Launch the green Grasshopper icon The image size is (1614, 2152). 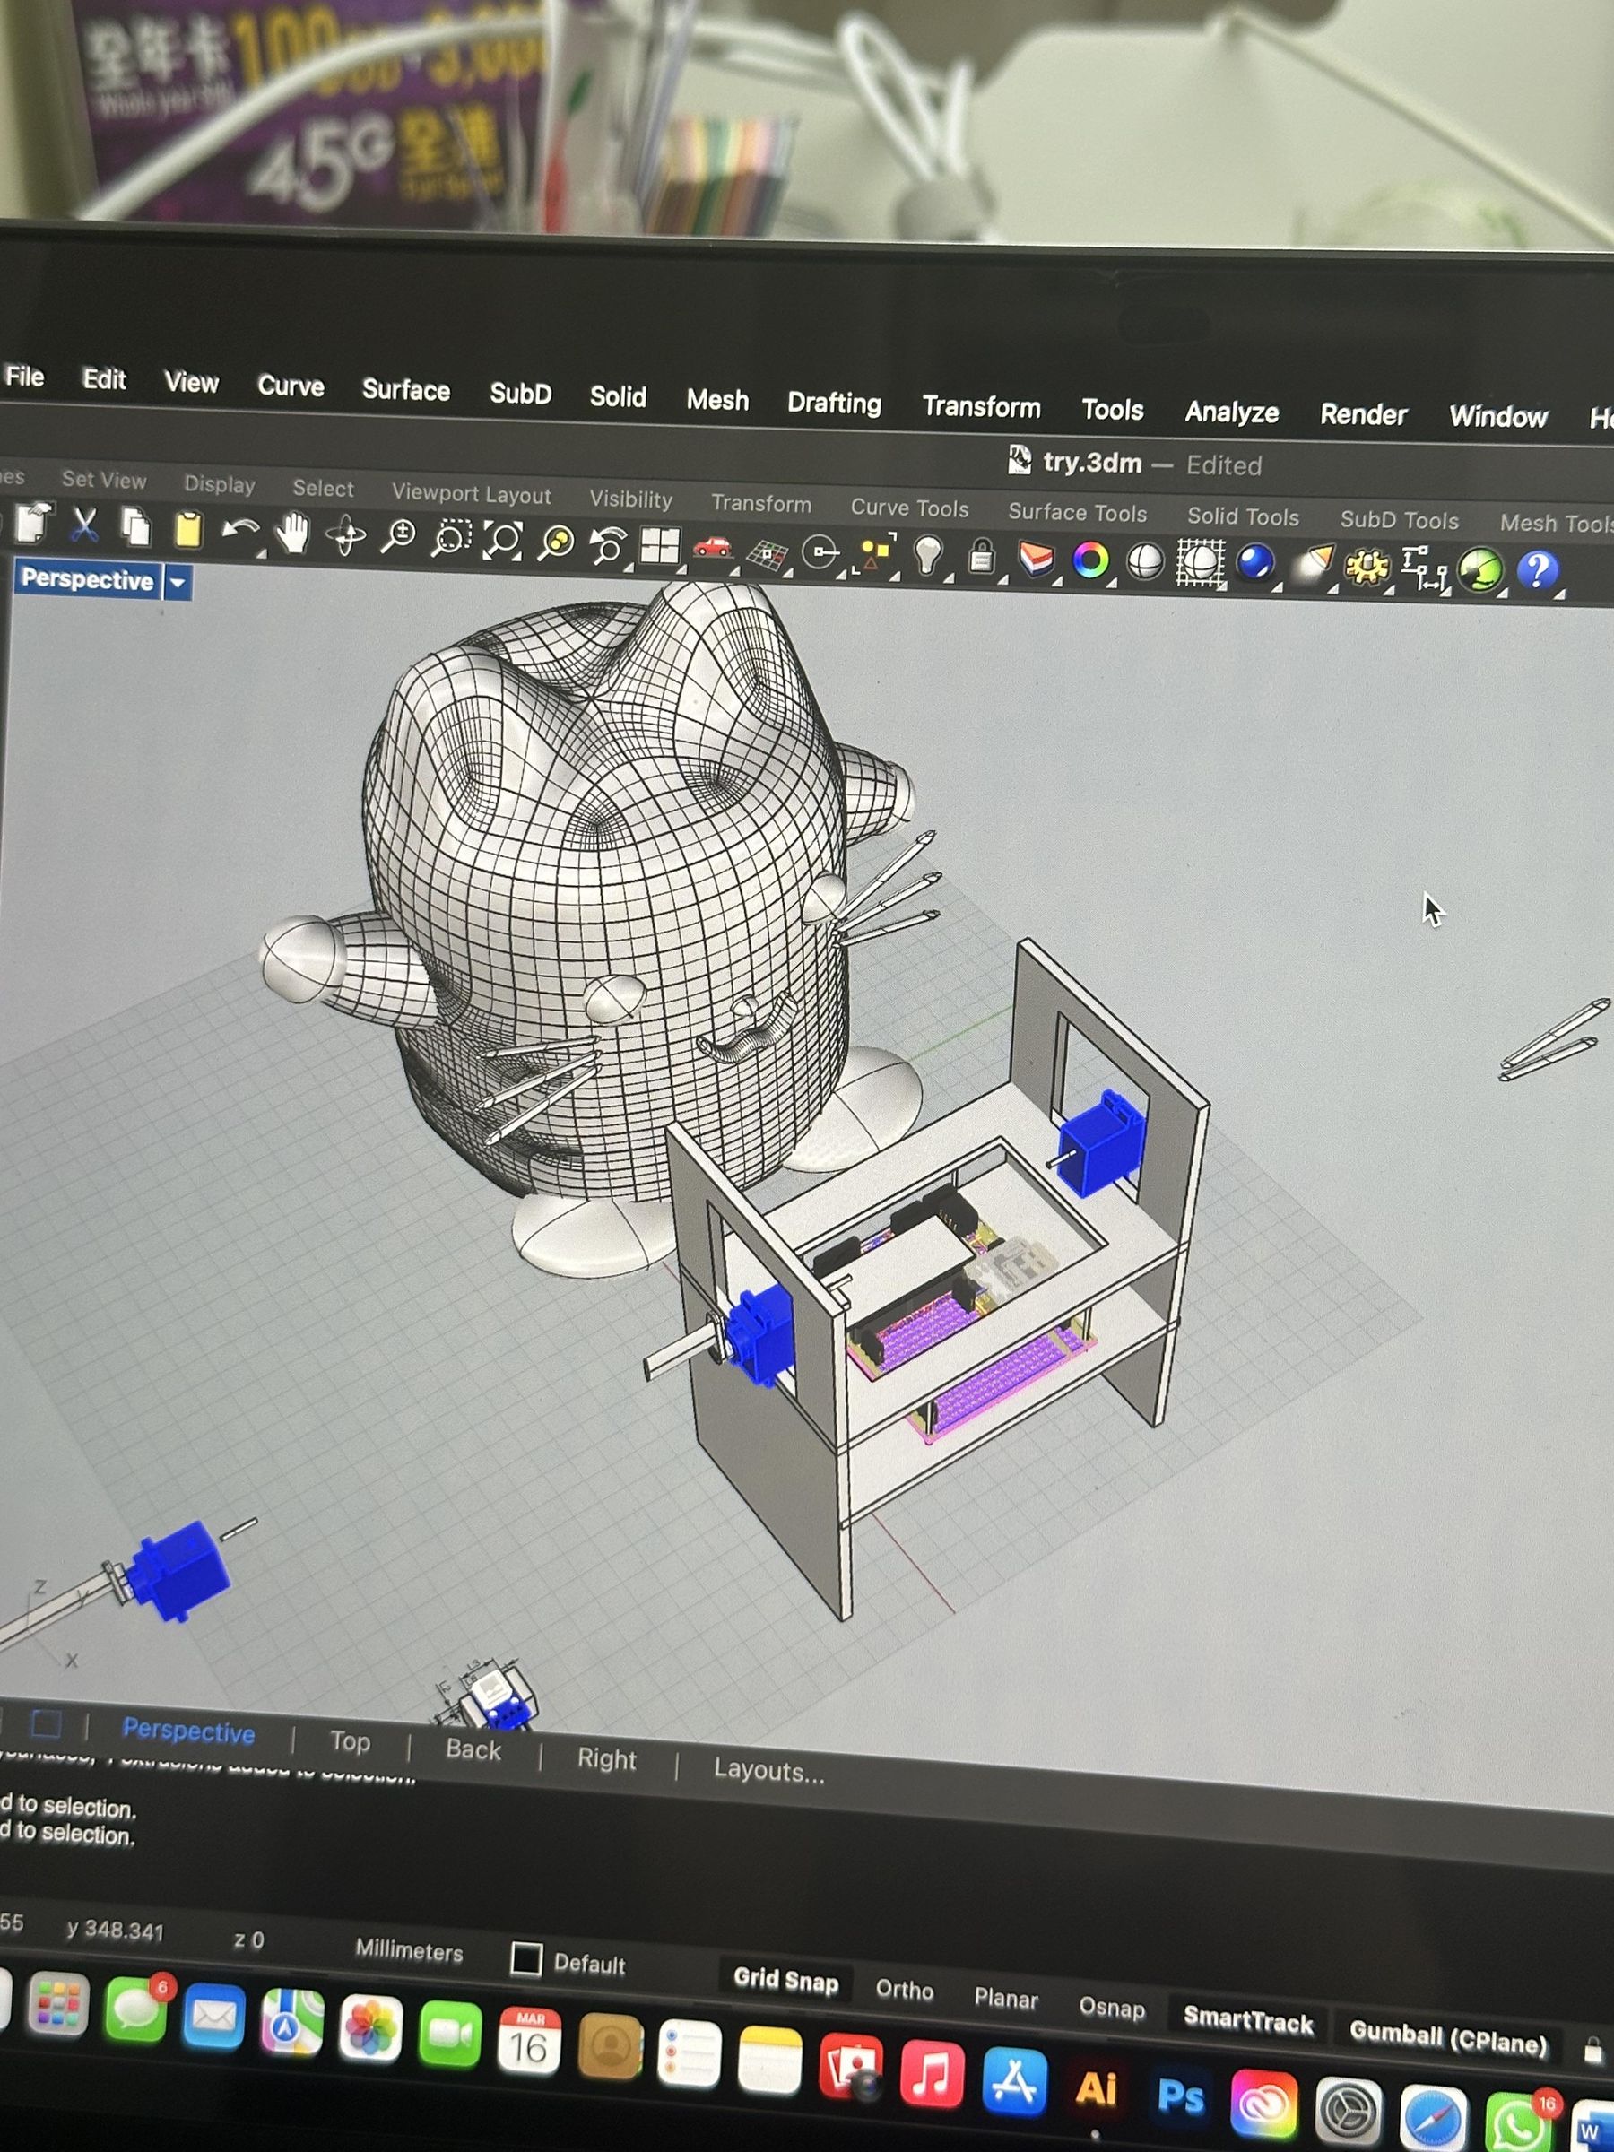1480,571
